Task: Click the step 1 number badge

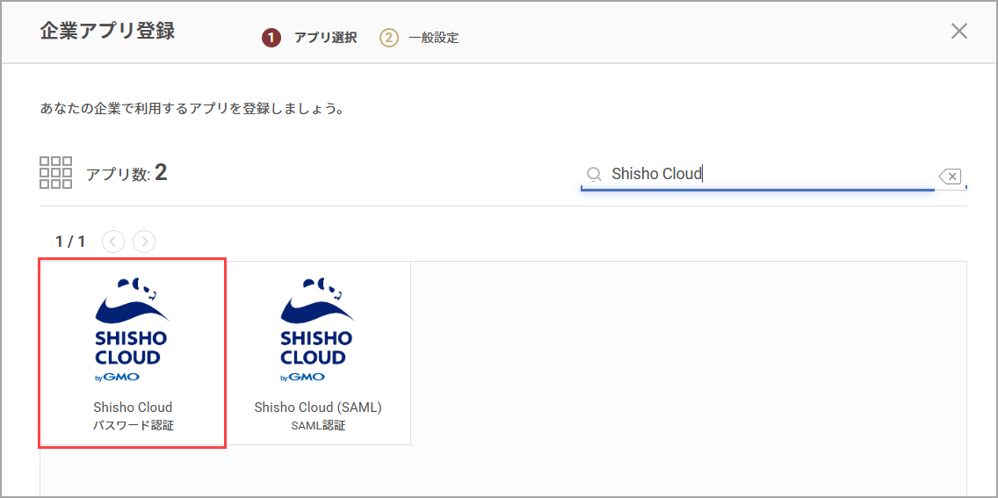Action: 271,38
